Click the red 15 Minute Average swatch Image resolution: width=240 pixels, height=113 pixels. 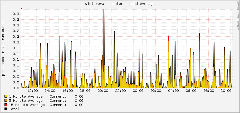[x=6, y=105]
